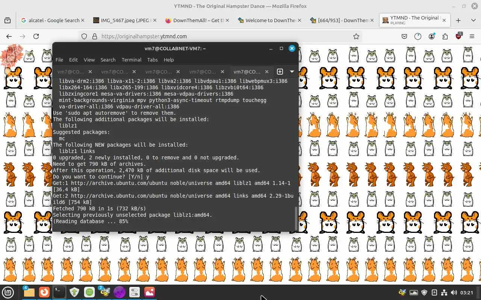Minimize the terminal window
The width and height of the screenshot is (481, 300).
tap(271, 48)
